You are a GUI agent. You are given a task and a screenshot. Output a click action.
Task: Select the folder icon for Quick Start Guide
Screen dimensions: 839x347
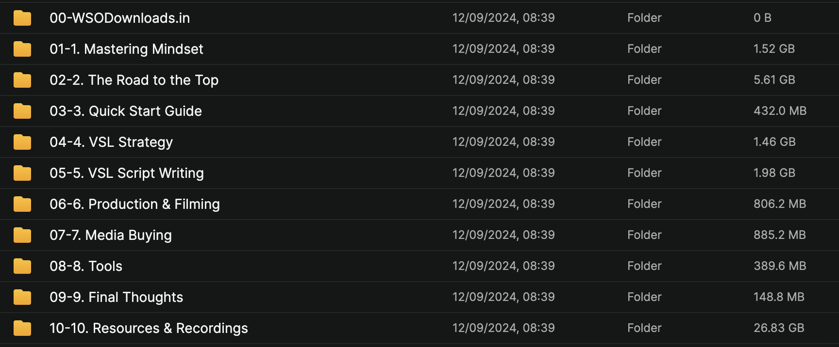[x=22, y=111]
